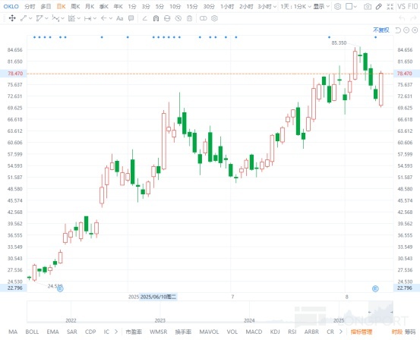Delete drawings with the trash icon

189,18
